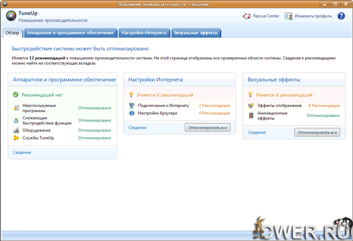Minimize the TuneUp window

coord(325,4)
